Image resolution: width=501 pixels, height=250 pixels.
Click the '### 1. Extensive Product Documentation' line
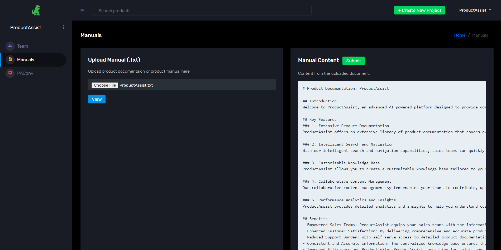tap(346, 126)
